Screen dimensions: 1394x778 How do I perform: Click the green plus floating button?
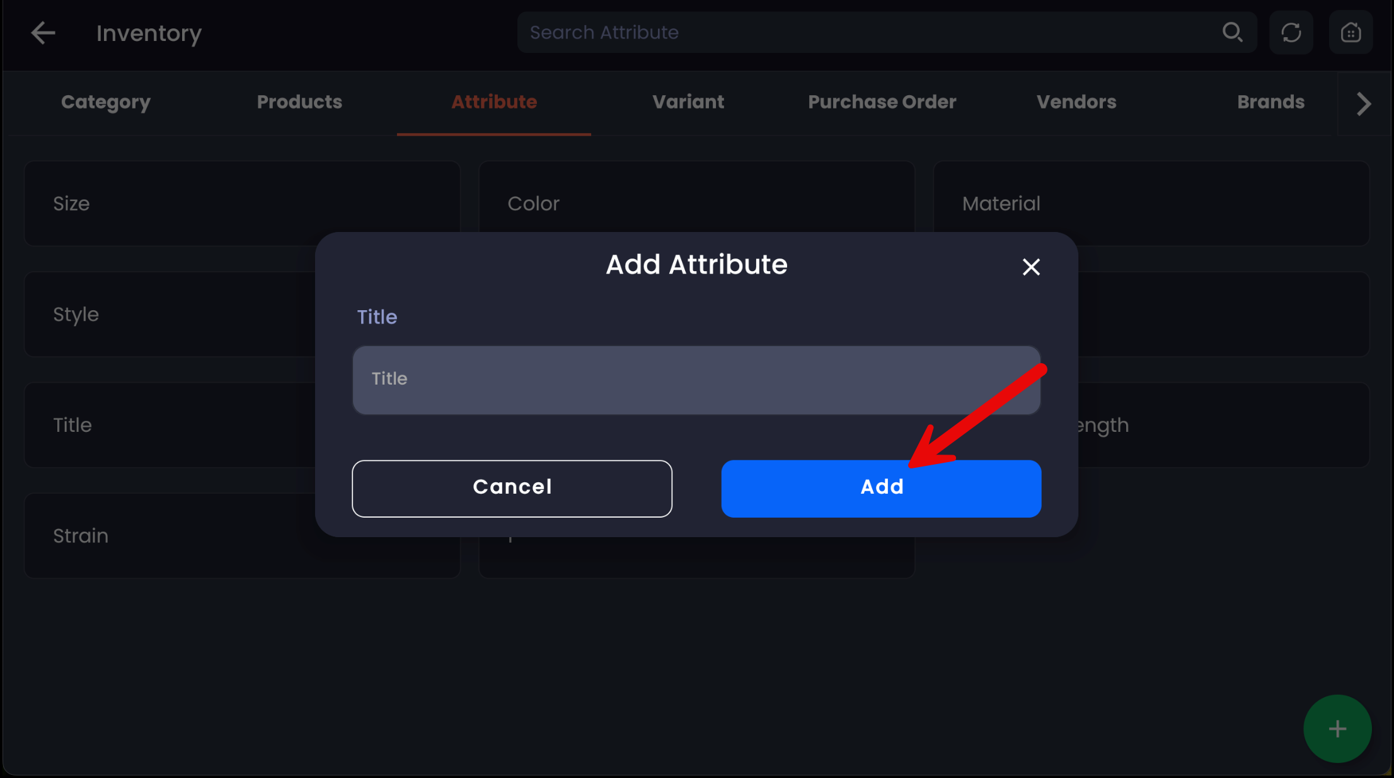click(1337, 729)
